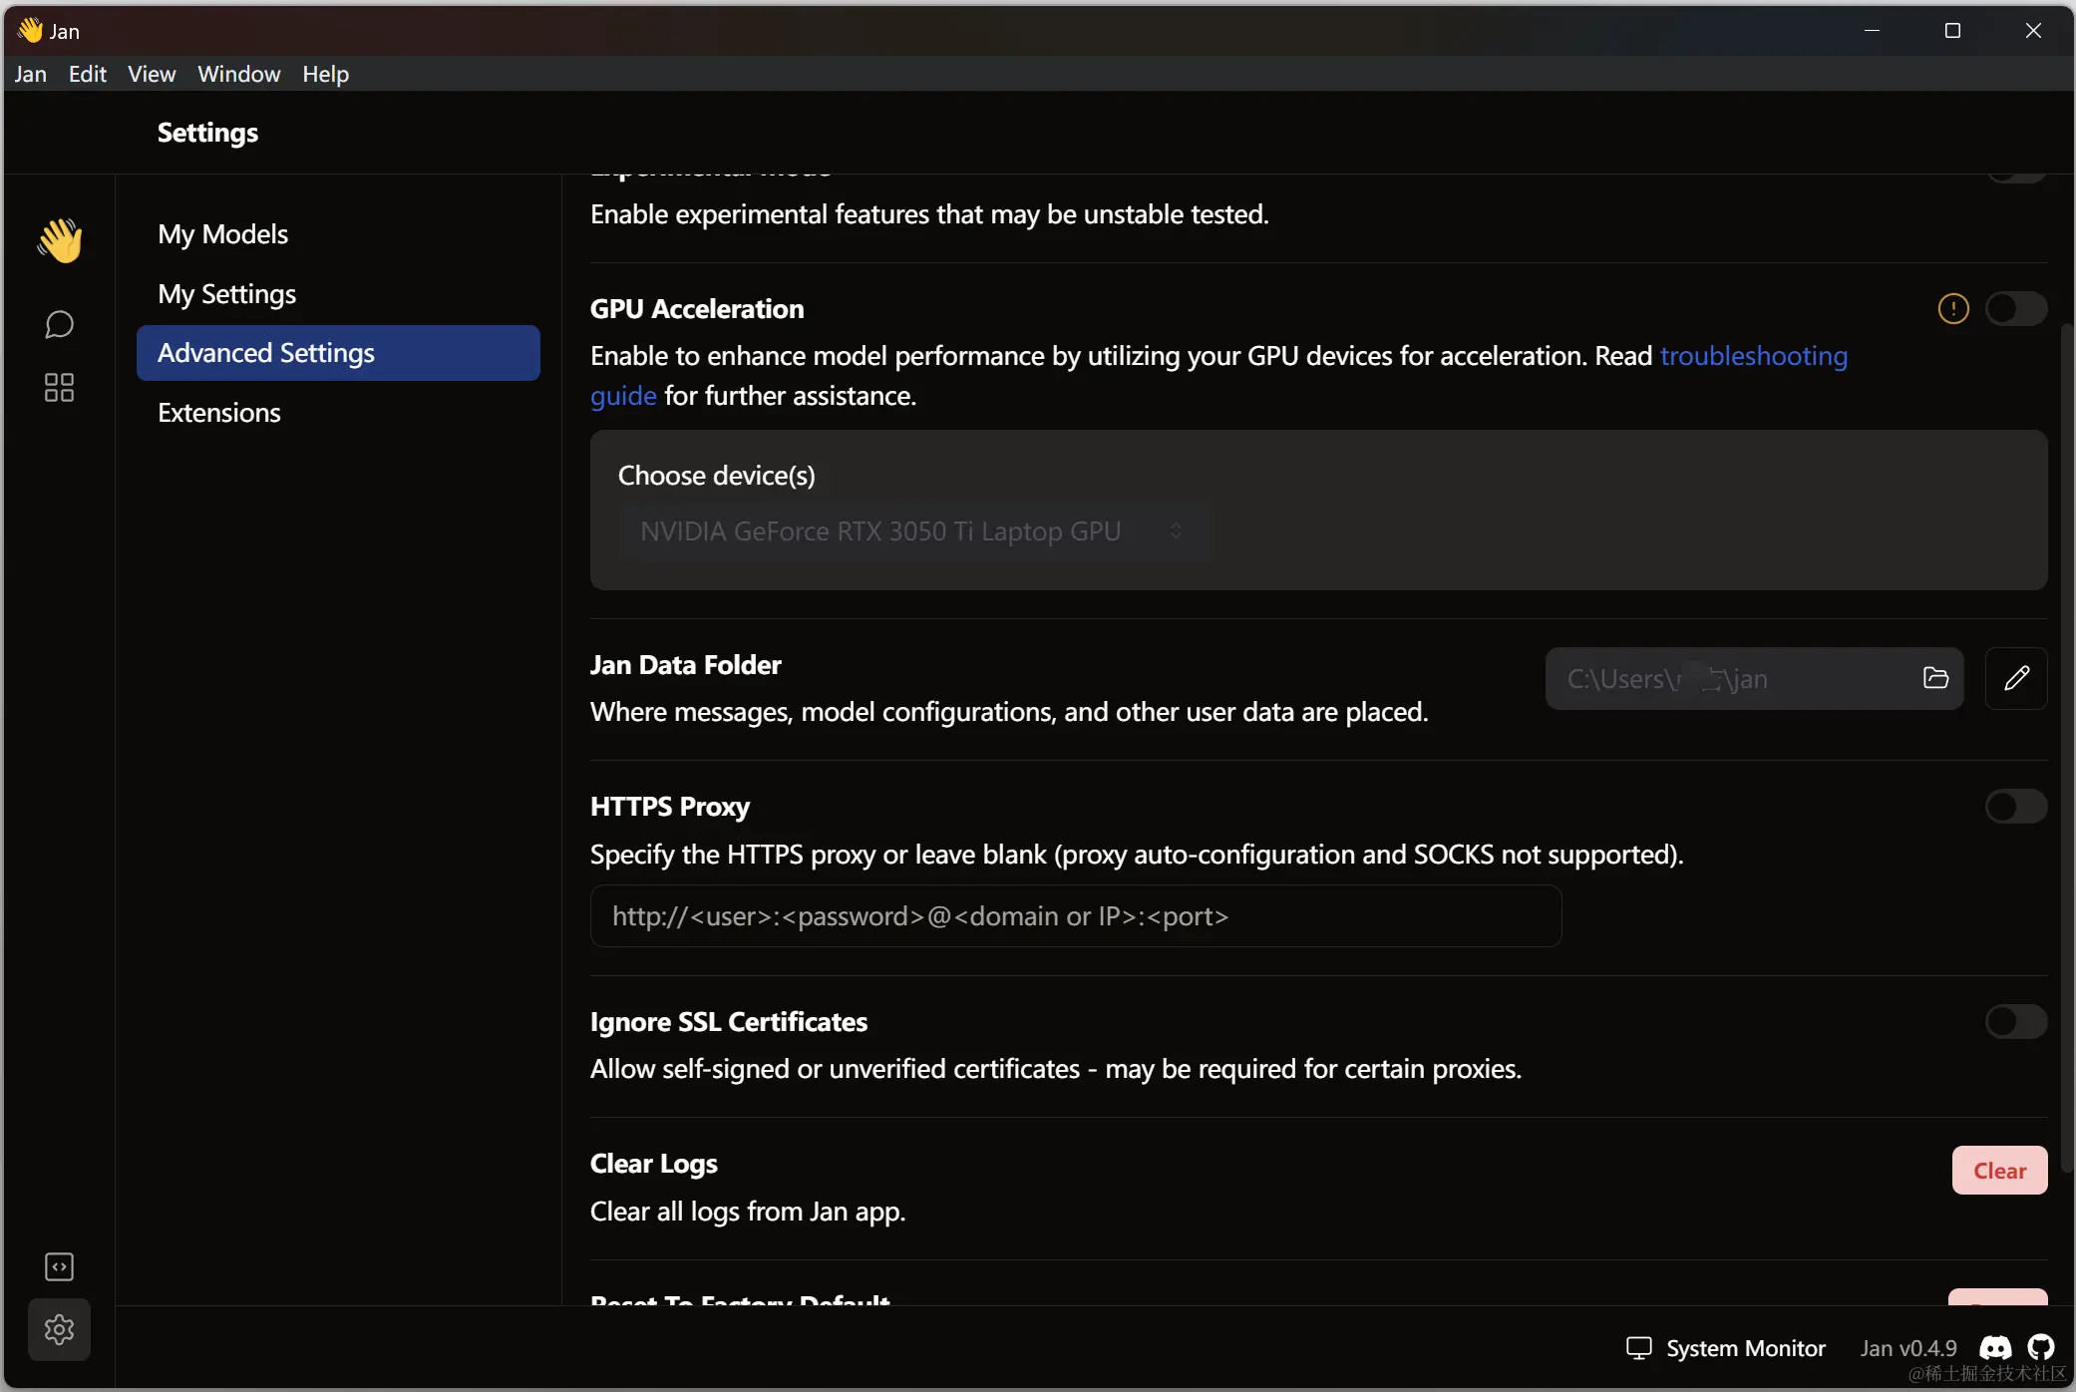This screenshot has width=2076, height=1392.
Task: Open the View menu
Action: point(152,74)
